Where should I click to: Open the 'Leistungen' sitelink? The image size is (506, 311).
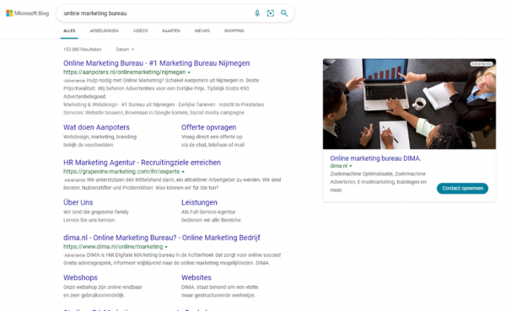pyautogui.click(x=199, y=202)
